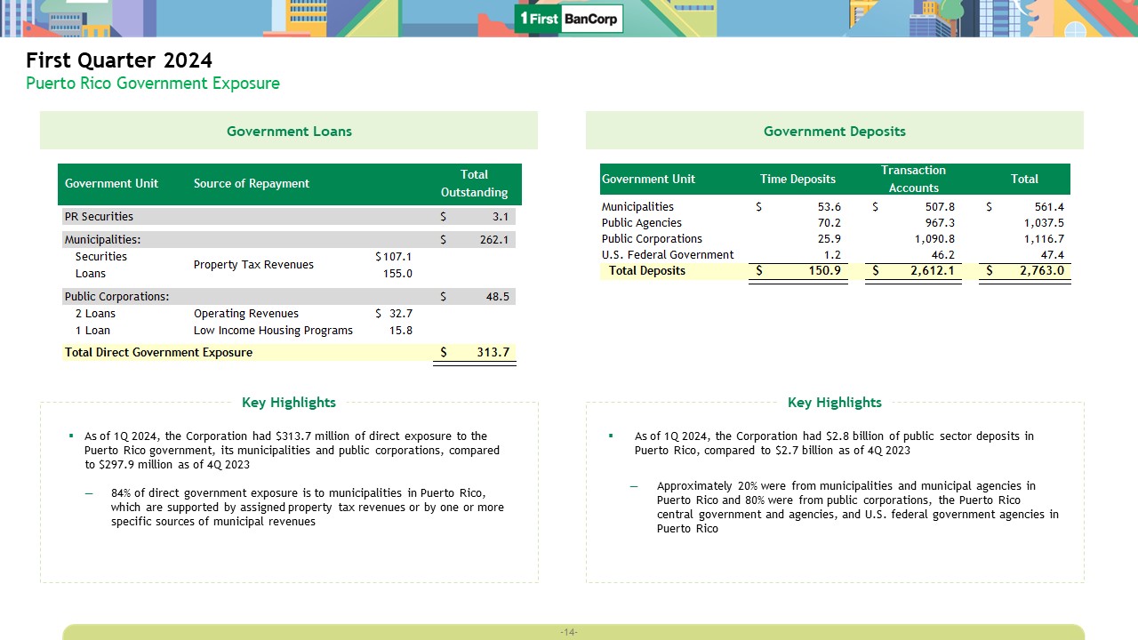This screenshot has width=1138, height=640.
Task: Click the Total Direct Government Exposure row
Action: click(158, 353)
